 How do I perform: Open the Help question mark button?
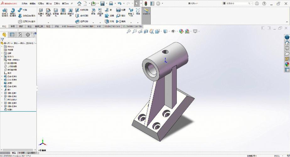click(x=264, y=3)
